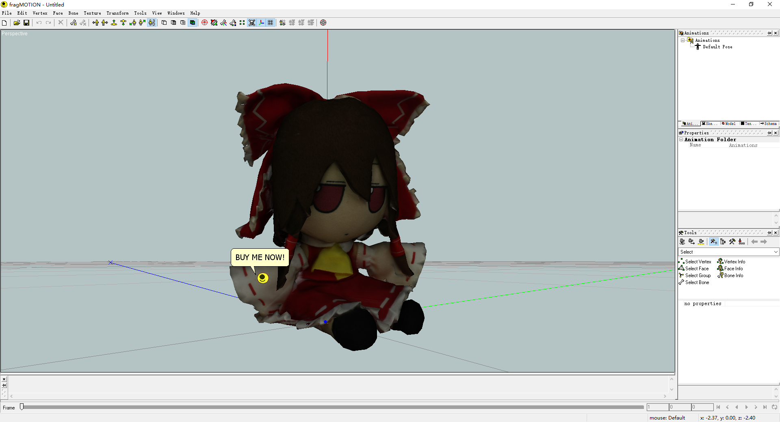Click the hammer and wrench tools icon
Image resolution: width=780 pixels, height=422 pixels.
pos(732,242)
